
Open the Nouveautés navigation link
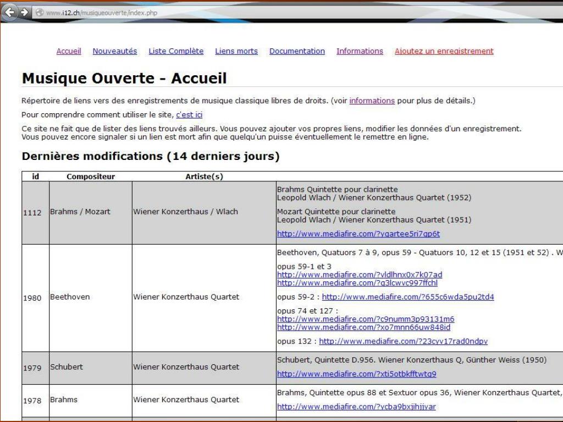[x=115, y=51]
